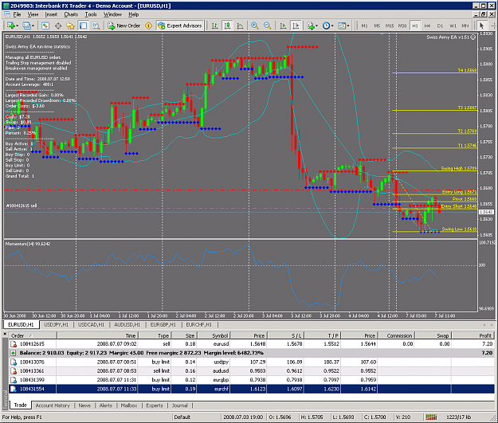Switch timeframe to M1
This screenshot has height=423, width=498.
click(x=364, y=25)
